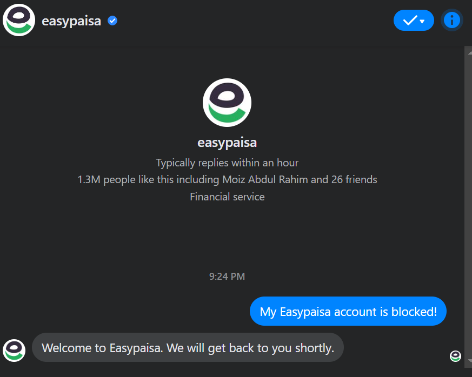Viewport: 472px width, 377px height.
Task: Click the info icon in the chat header
Action: pos(452,20)
